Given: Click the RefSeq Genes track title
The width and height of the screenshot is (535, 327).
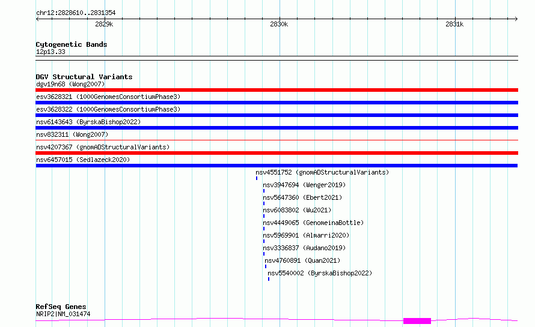Looking at the screenshot, I should 61,307.
